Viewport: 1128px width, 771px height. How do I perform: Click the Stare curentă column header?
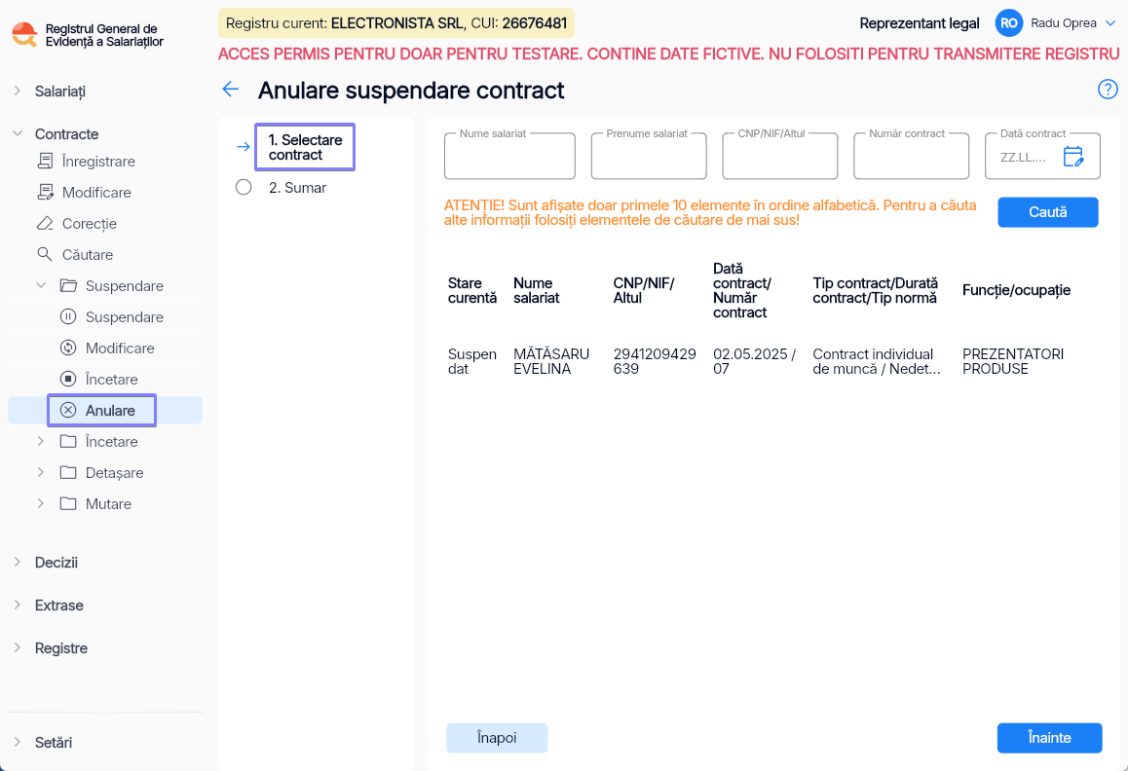point(471,290)
